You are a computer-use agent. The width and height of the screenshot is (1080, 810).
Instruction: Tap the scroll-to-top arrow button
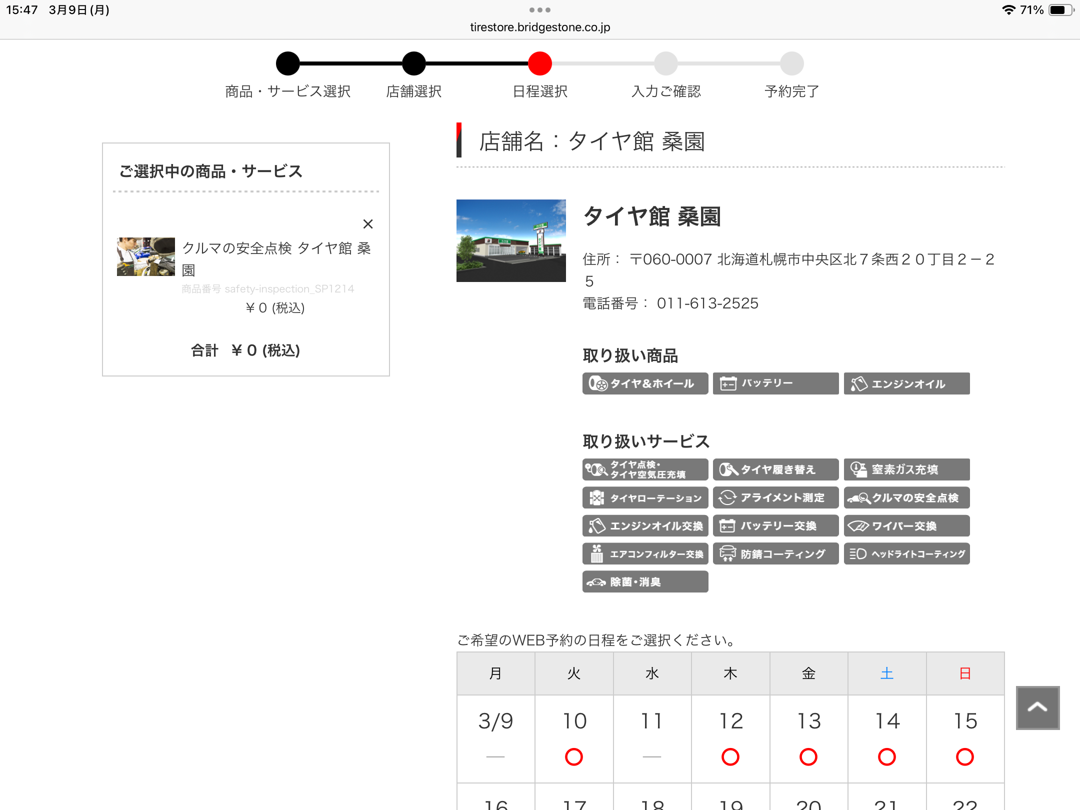1037,707
